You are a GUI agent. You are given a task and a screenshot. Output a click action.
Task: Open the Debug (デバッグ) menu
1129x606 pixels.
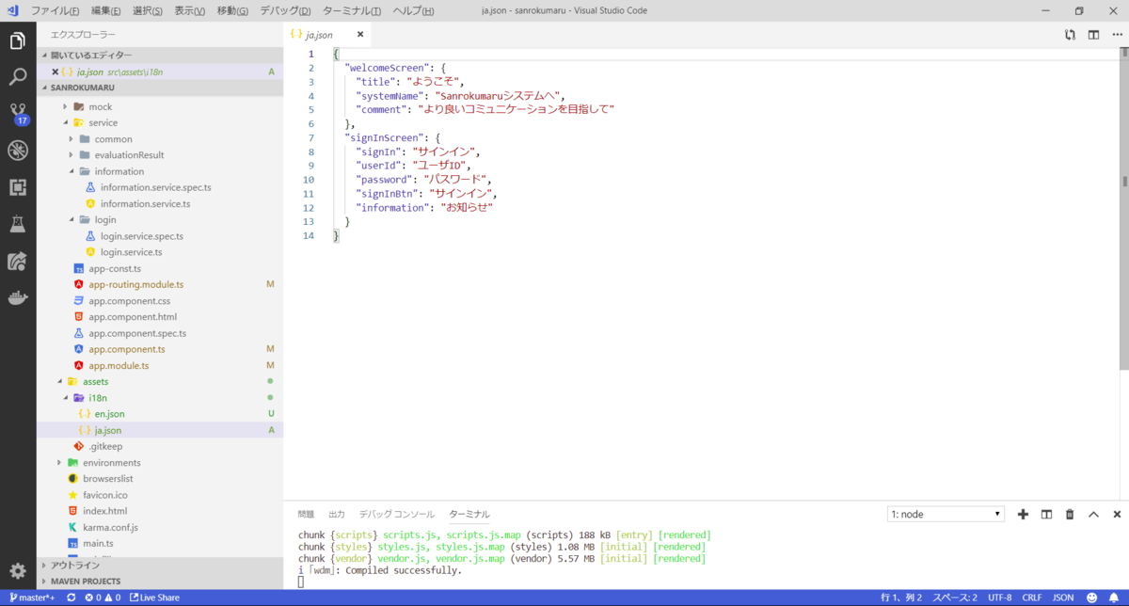[x=285, y=11]
